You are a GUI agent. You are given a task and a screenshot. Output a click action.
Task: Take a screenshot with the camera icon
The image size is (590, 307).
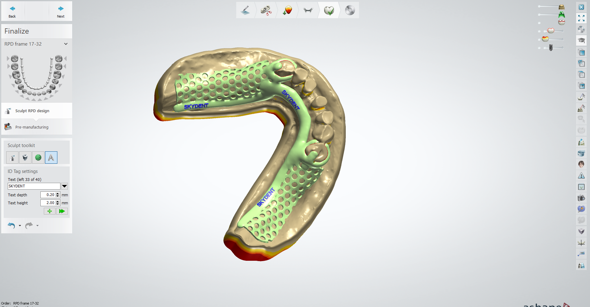click(x=581, y=198)
